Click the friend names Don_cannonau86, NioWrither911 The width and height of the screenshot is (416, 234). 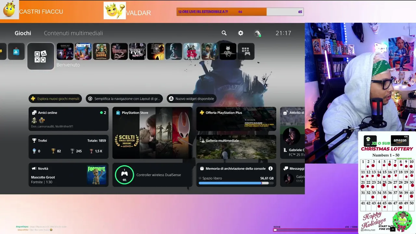(x=52, y=126)
